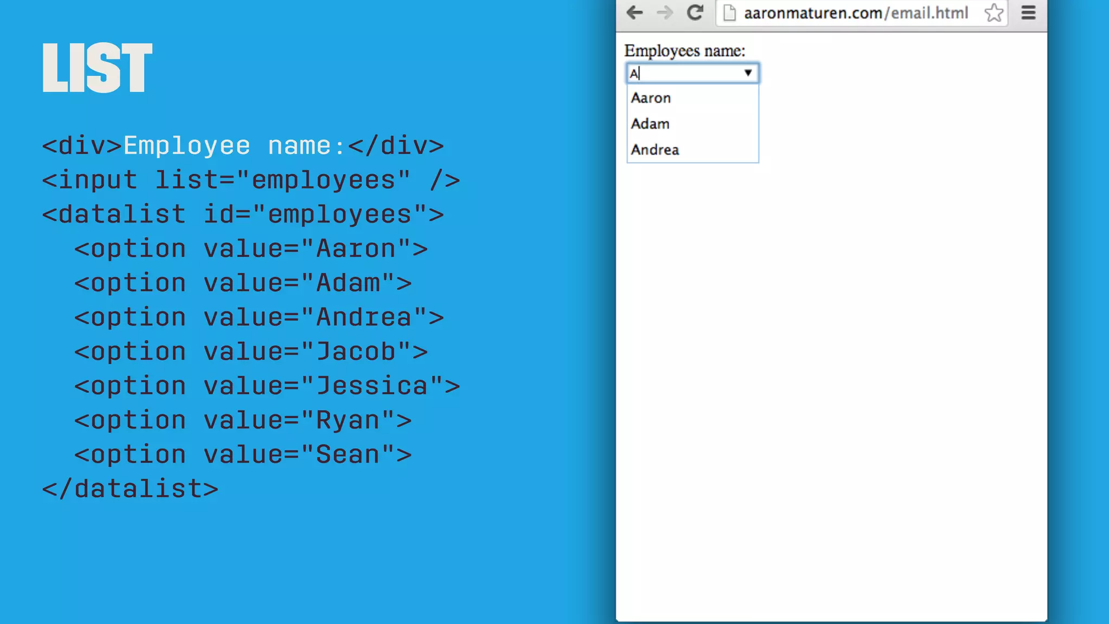The height and width of the screenshot is (624, 1109).
Task: Select Aaron from the suggestions
Action: click(x=693, y=98)
